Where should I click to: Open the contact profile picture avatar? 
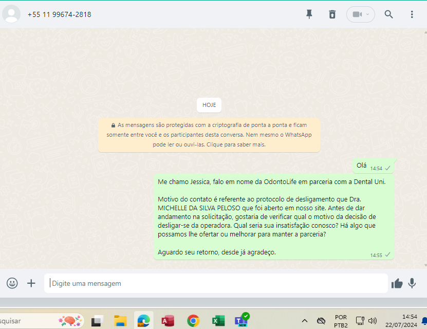[x=11, y=14]
